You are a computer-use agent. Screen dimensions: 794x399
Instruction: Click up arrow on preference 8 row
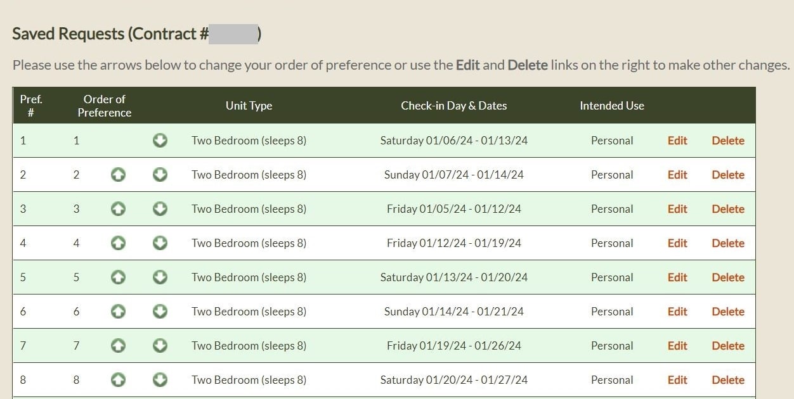click(x=118, y=380)
